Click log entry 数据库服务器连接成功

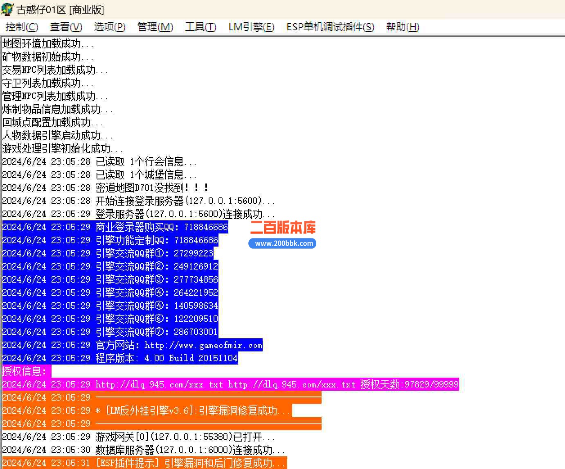tap(144, 450)
